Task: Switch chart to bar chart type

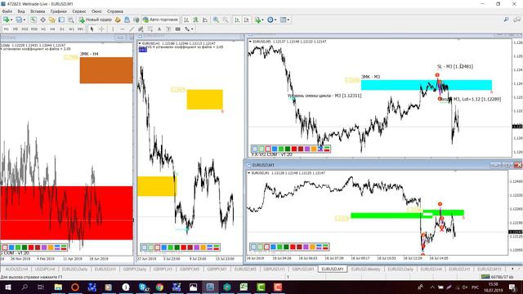Action: [186, 20]
